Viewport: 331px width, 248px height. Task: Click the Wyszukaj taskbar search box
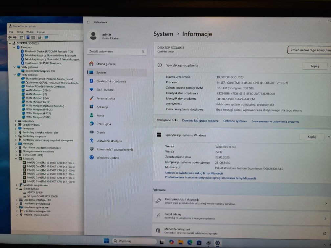point(134,241)
